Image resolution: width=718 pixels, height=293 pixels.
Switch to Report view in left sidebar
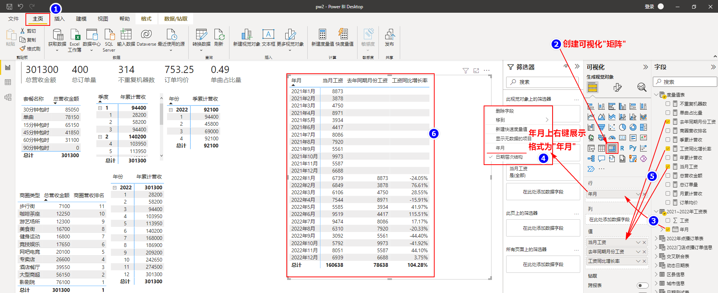8,68
